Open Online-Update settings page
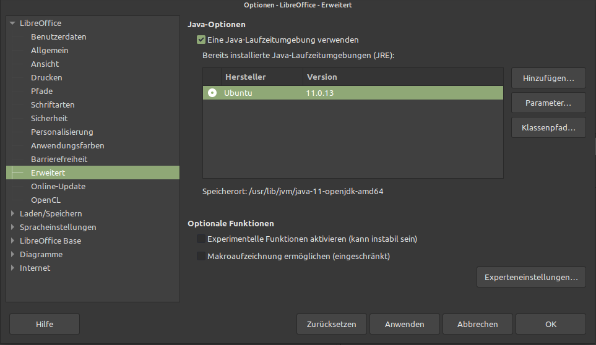Image resolution: width=596 pixels, height=345 pixels. click(58, 186)
